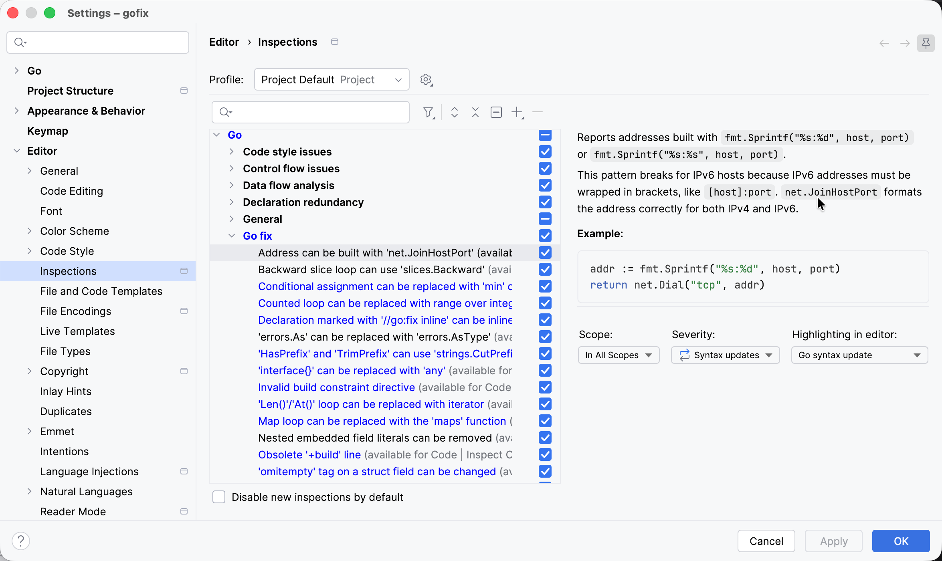Viewport: 942px width, 561px height.
Task: Uncheck the net.JoinHostPort inspection checkbox
Action: point(545,253)
